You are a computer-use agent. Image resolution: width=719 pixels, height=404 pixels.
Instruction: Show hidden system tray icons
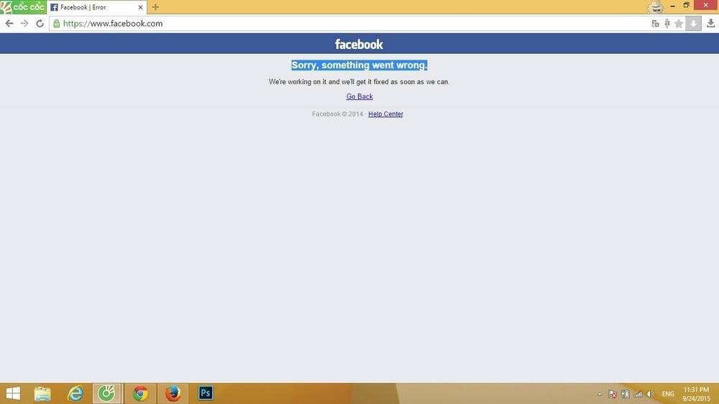(600, 394)
